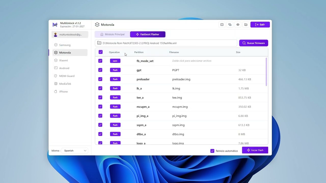Viewport: 326px width, 183px height.
Task: Open the multiunlocktools account profile
Action: tap(70, 35)
